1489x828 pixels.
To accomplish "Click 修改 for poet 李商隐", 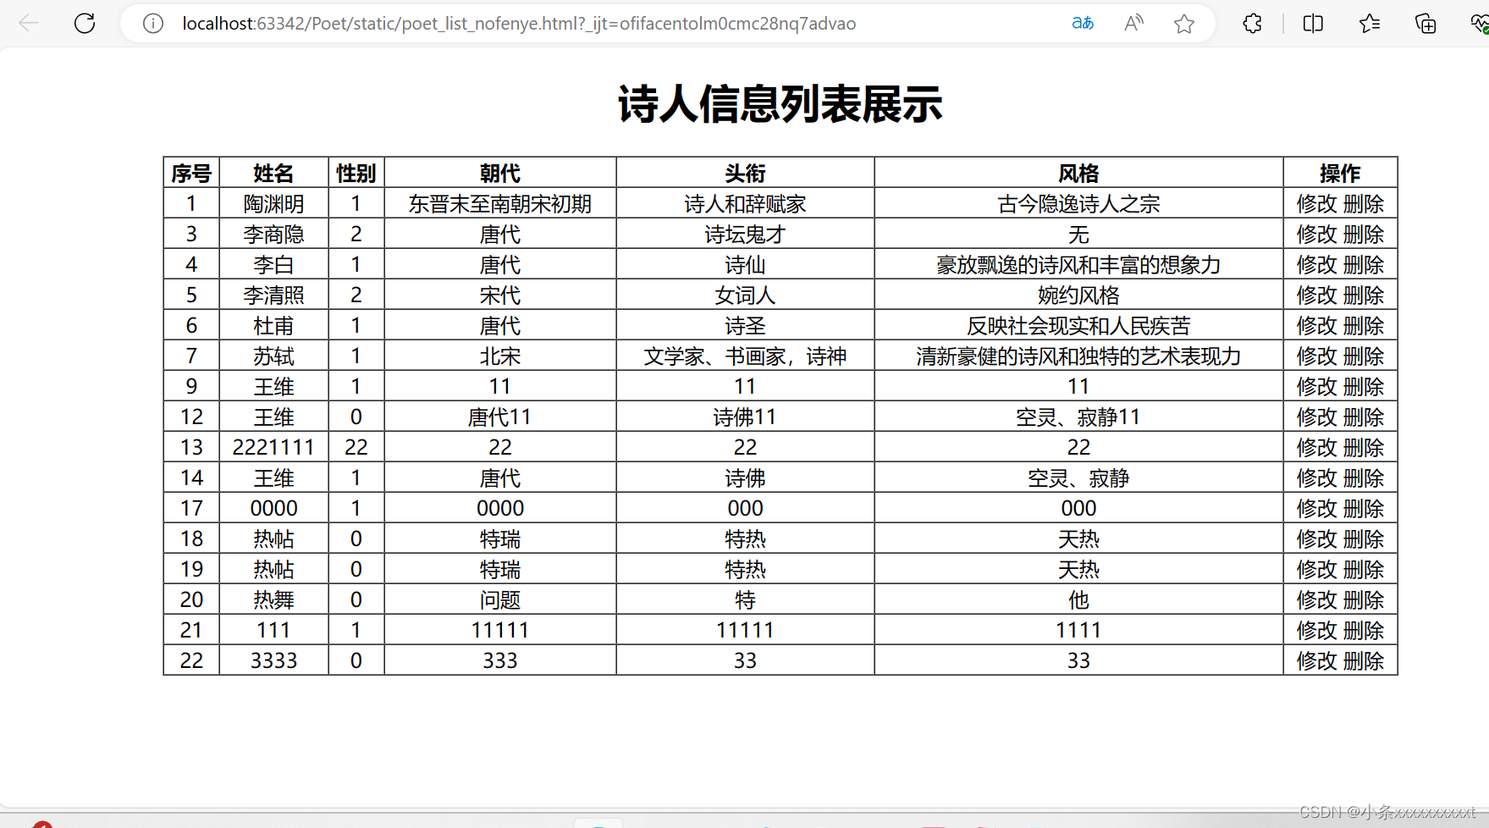I will click(1316, 235).
